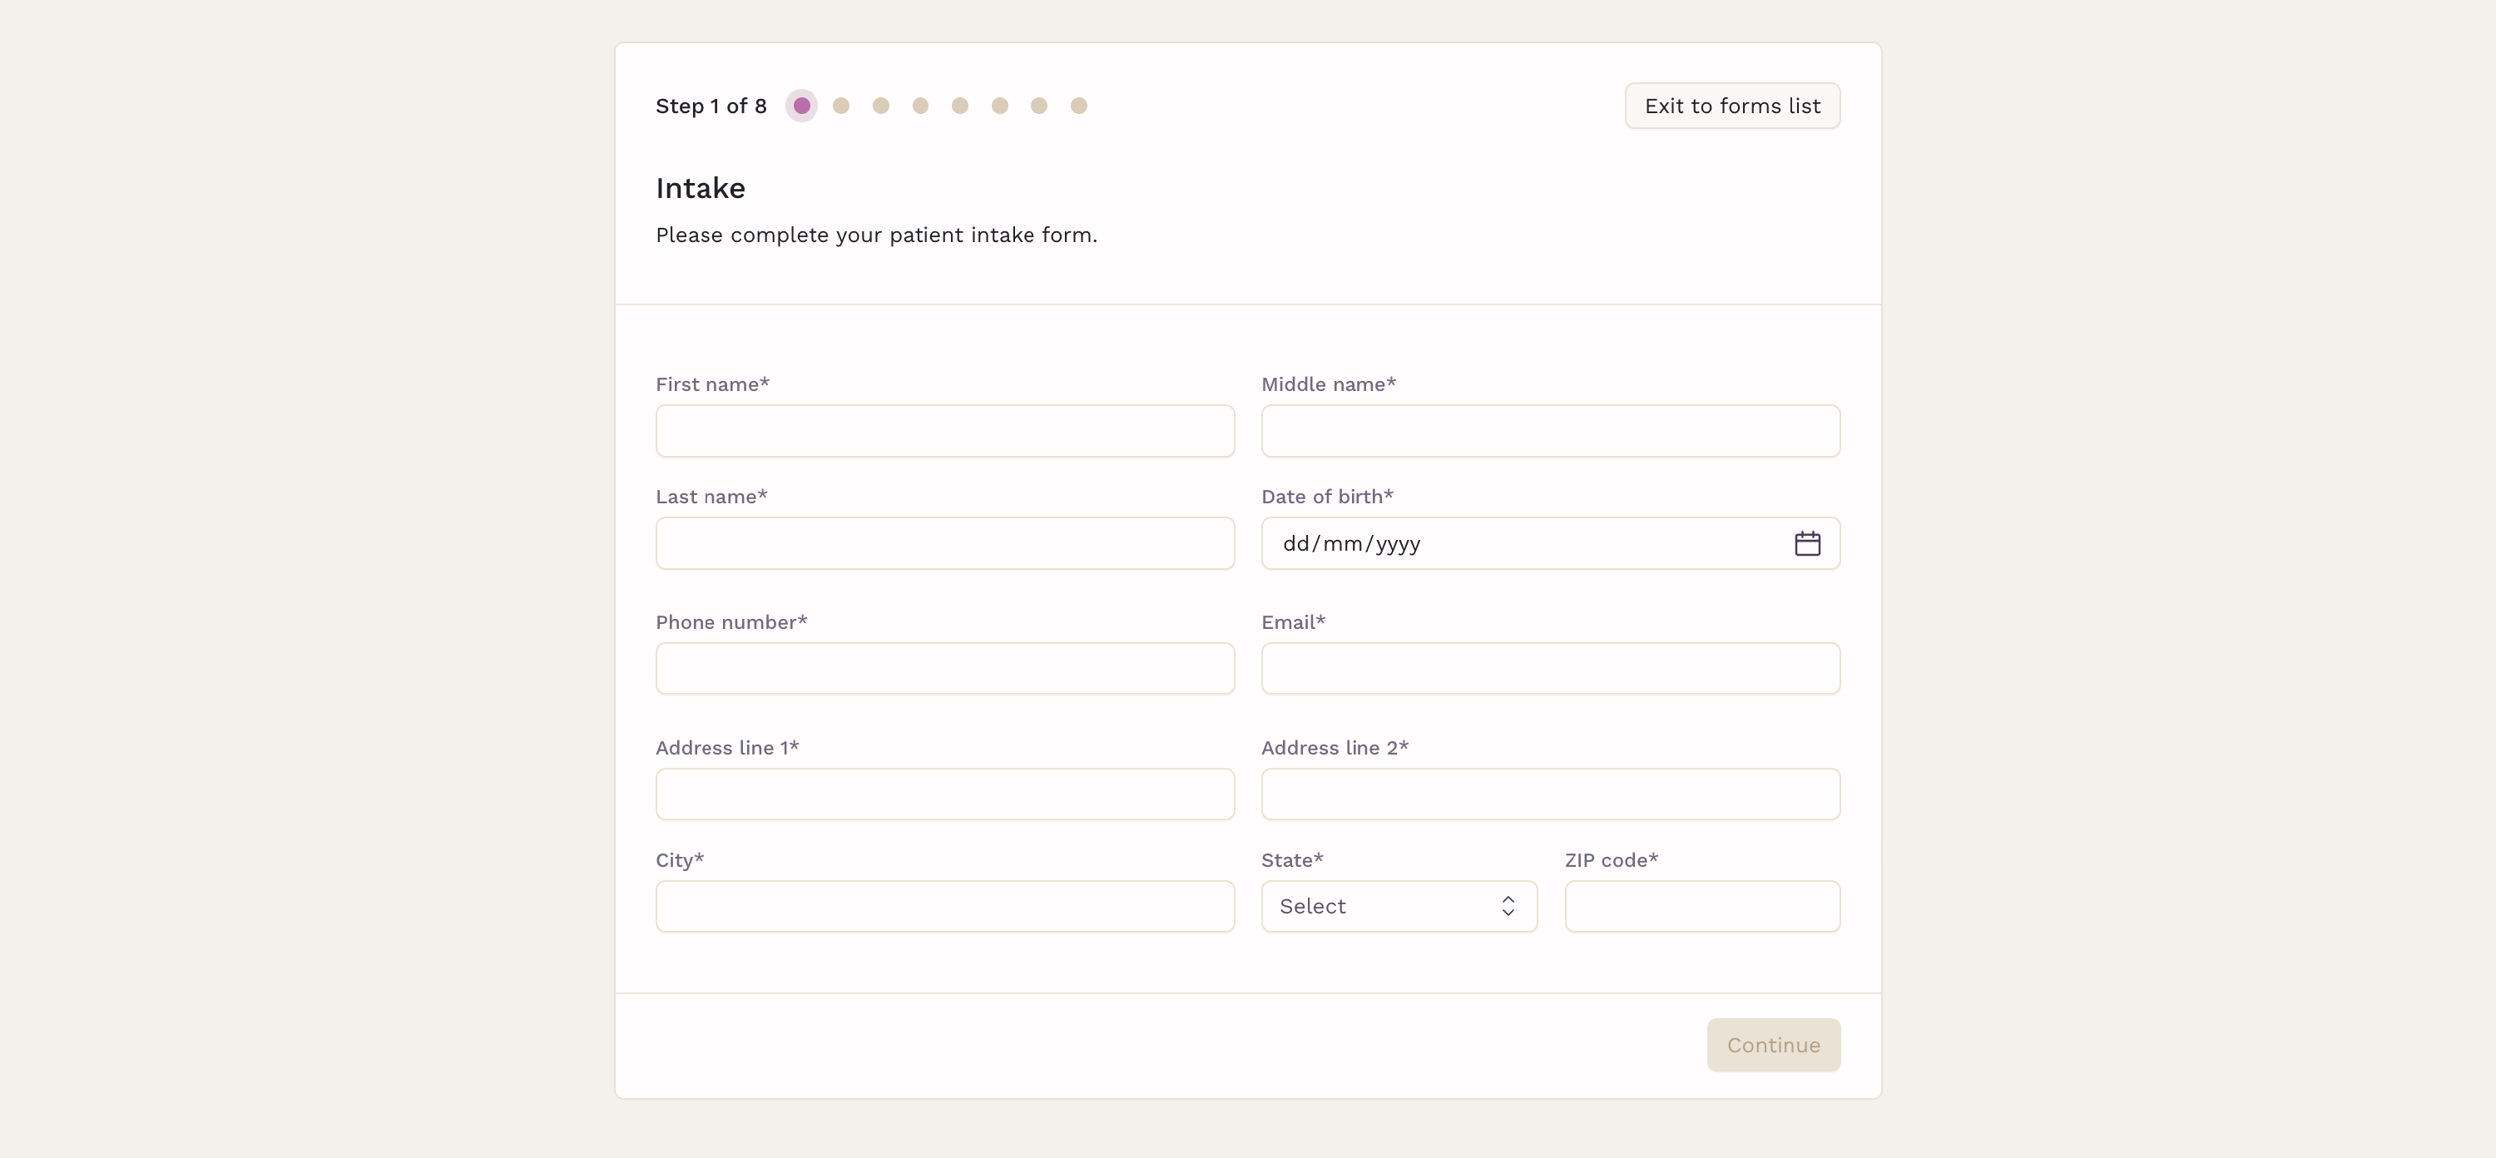Click the Email input field
This screenshot has height=1158, width=2496.
click(x=1549, y=669)
